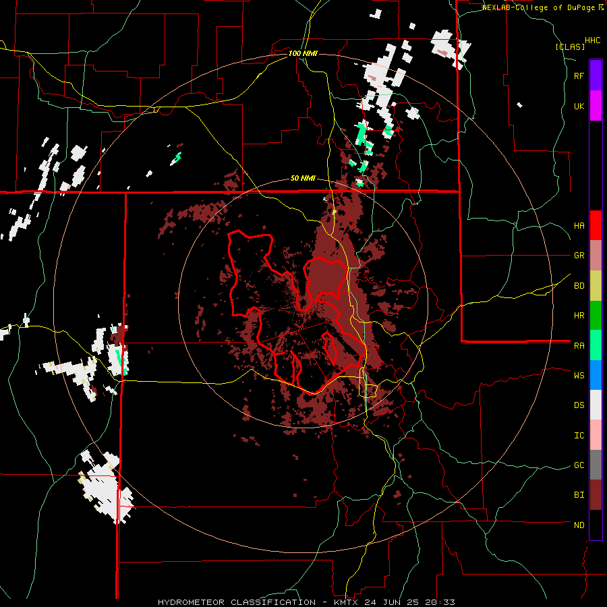Click the HYDROMETEOR CLASSIFICATION title text
607x607 pixels.
pyautogui.click(x=237, y=602)
